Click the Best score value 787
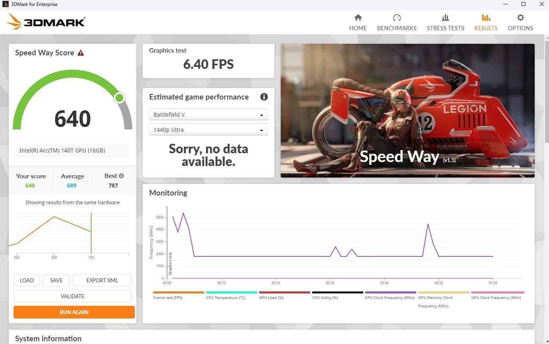The image size is (549, 344). (113, 186)
